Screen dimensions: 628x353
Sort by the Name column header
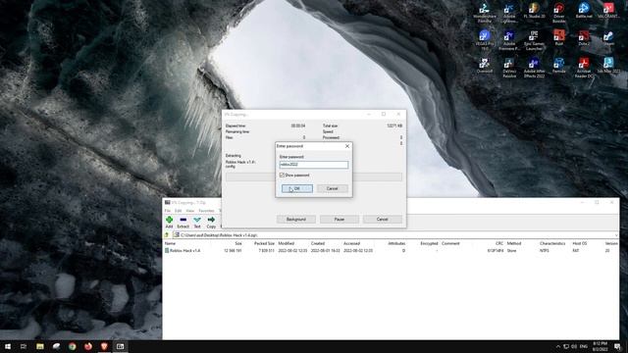tap(170, 243)
